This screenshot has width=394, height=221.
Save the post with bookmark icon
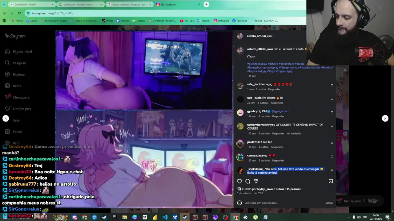click(x=331, y=181)
